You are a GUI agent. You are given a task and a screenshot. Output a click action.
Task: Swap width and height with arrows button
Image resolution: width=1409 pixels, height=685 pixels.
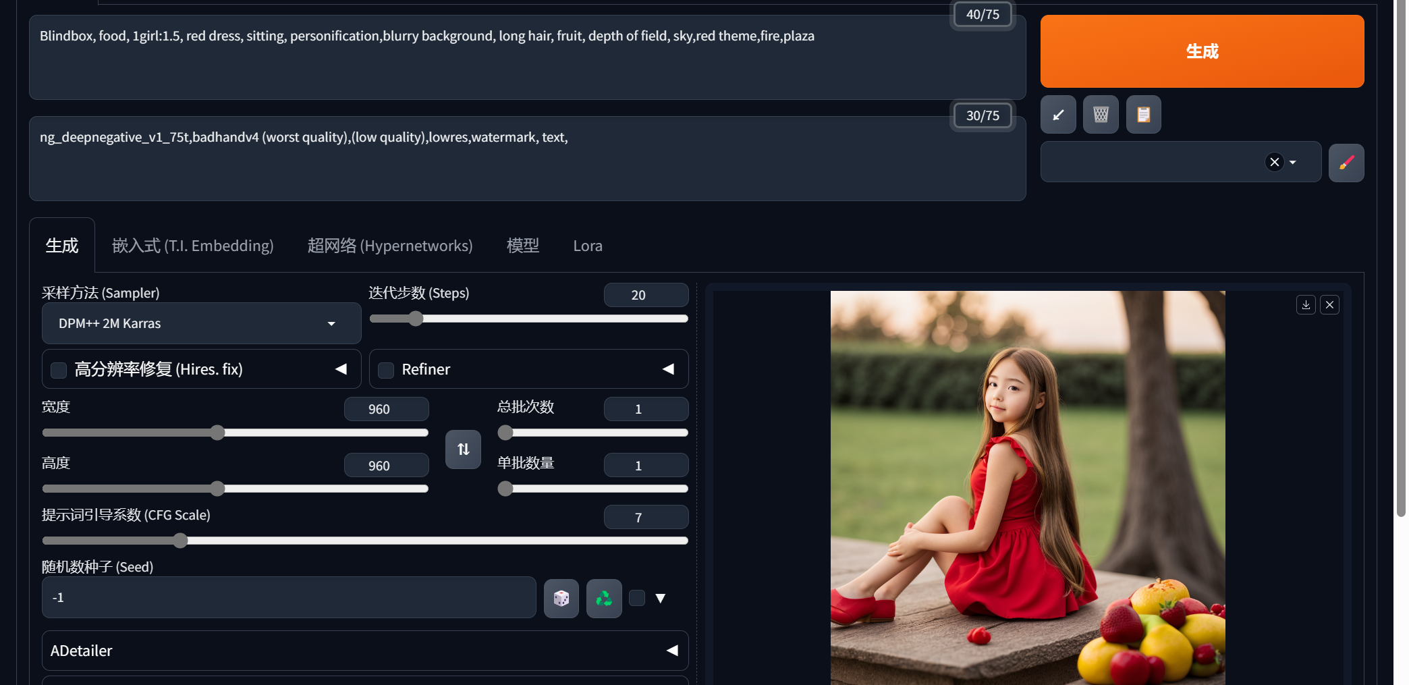tap(463, 449)
